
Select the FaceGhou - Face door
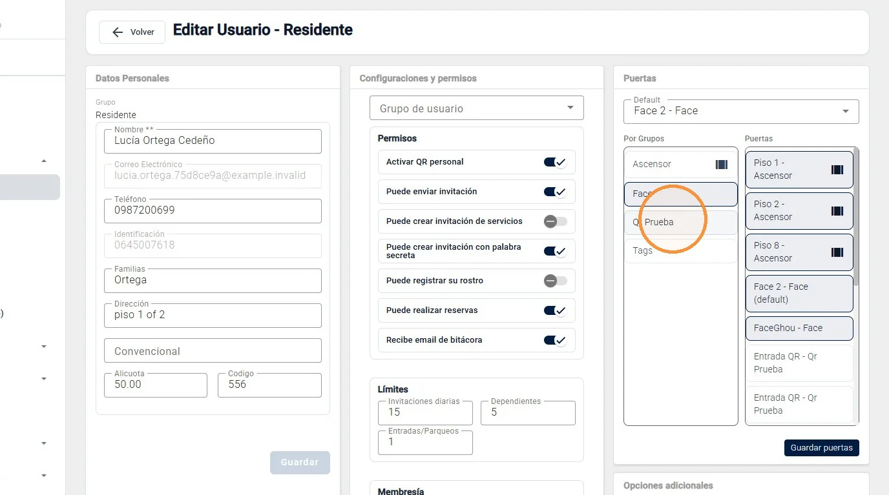799,328
